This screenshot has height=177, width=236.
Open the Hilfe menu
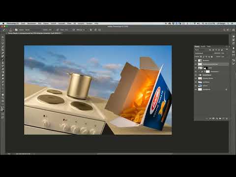96,24
